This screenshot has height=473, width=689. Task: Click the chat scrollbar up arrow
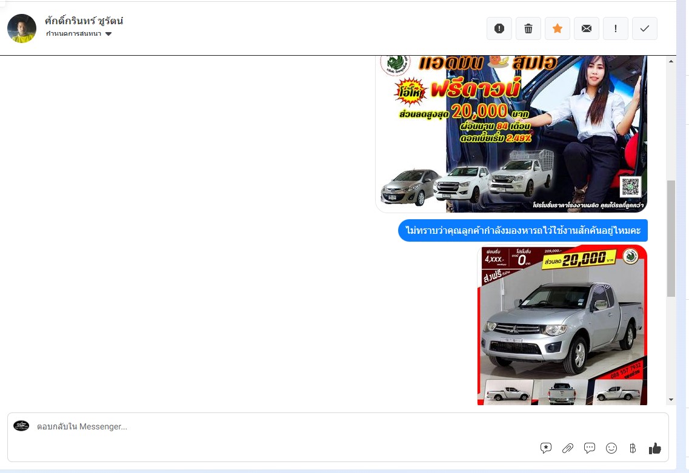coord(671,61)
